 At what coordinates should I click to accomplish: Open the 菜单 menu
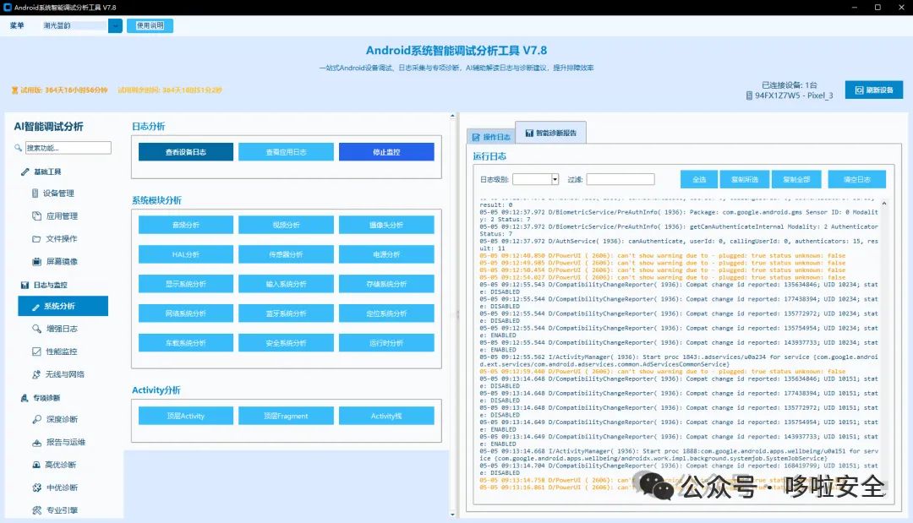17,25
